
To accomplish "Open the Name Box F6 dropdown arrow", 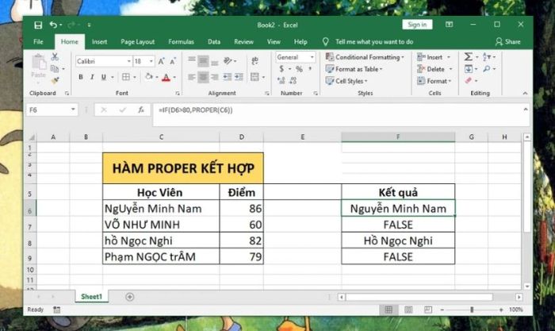I will point(73,110).
